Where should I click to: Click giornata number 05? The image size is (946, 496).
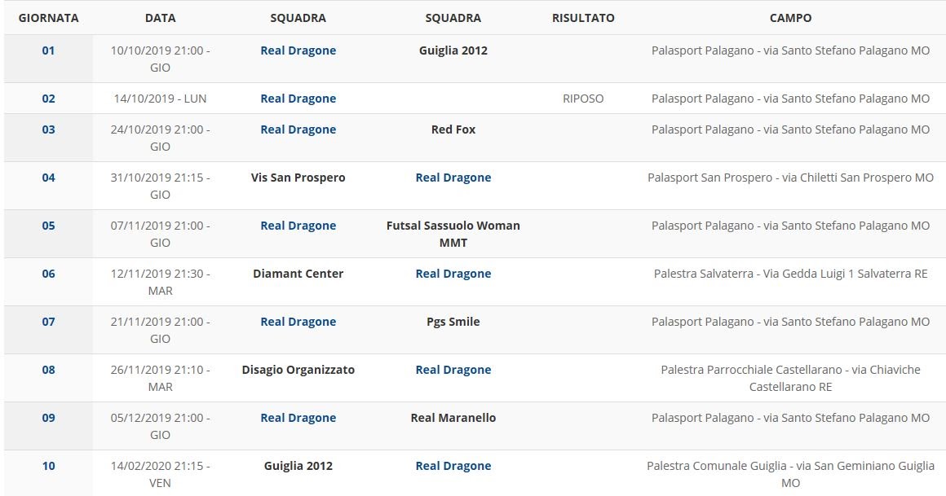[x=48, y=226]
